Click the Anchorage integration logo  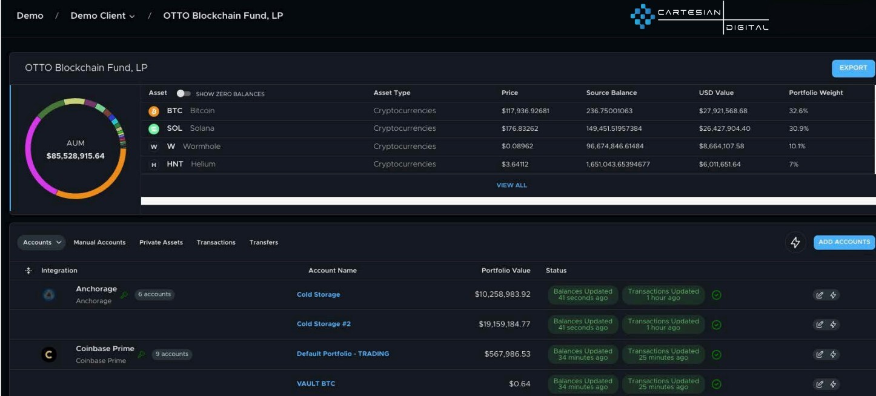pyautogui.click(x=49, y=295)
